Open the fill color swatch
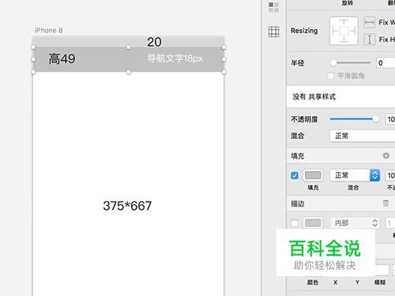 [x=313, y=175]
